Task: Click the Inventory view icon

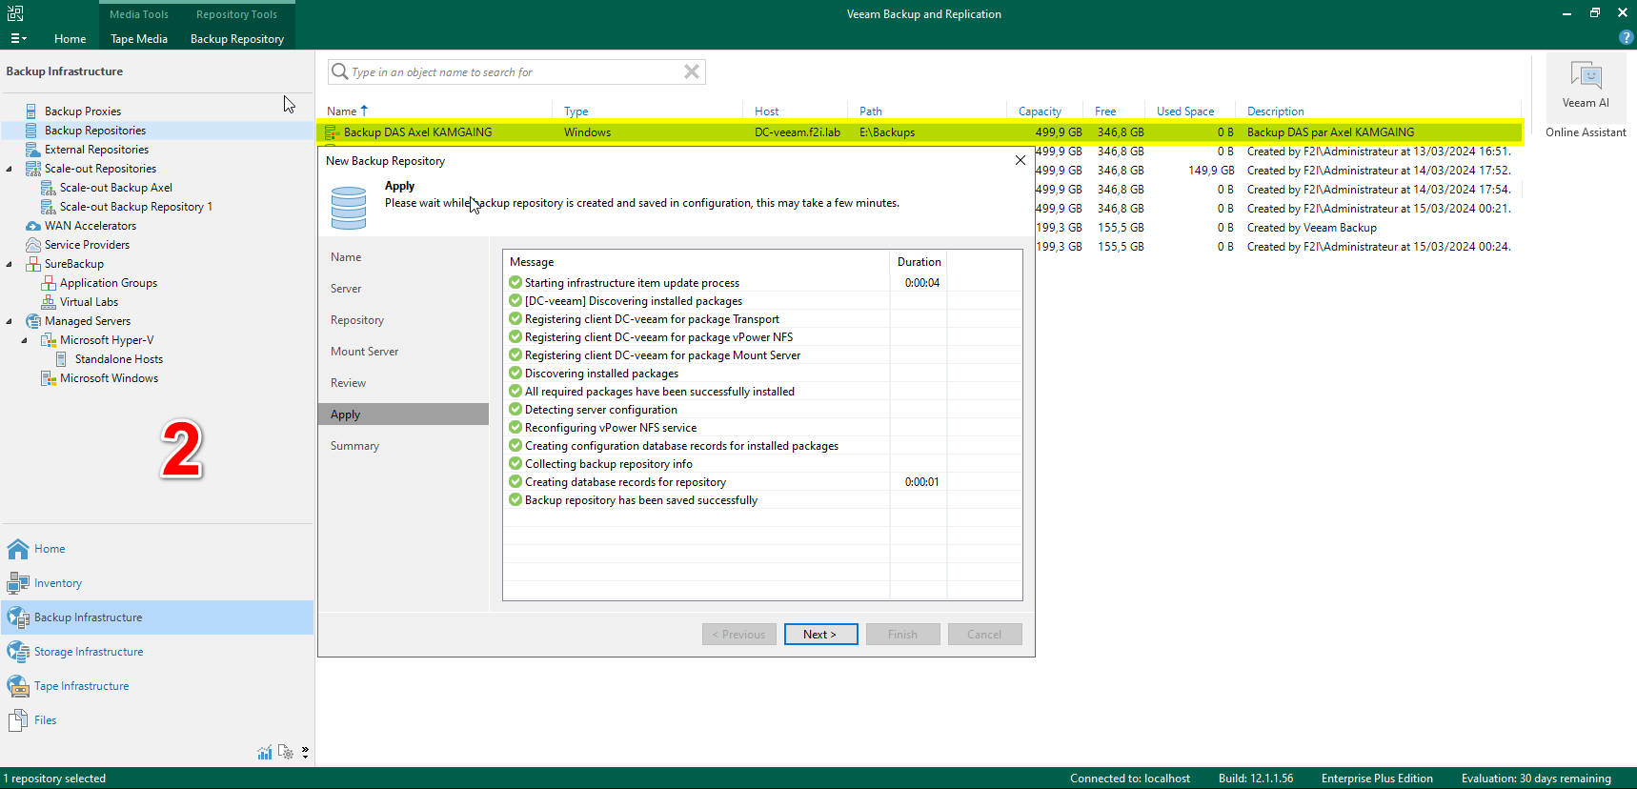Action: pos(18,583)
